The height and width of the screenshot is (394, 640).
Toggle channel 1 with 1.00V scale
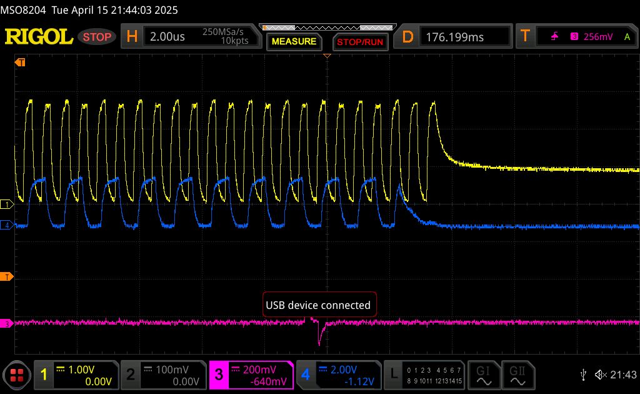pos(75,375)
